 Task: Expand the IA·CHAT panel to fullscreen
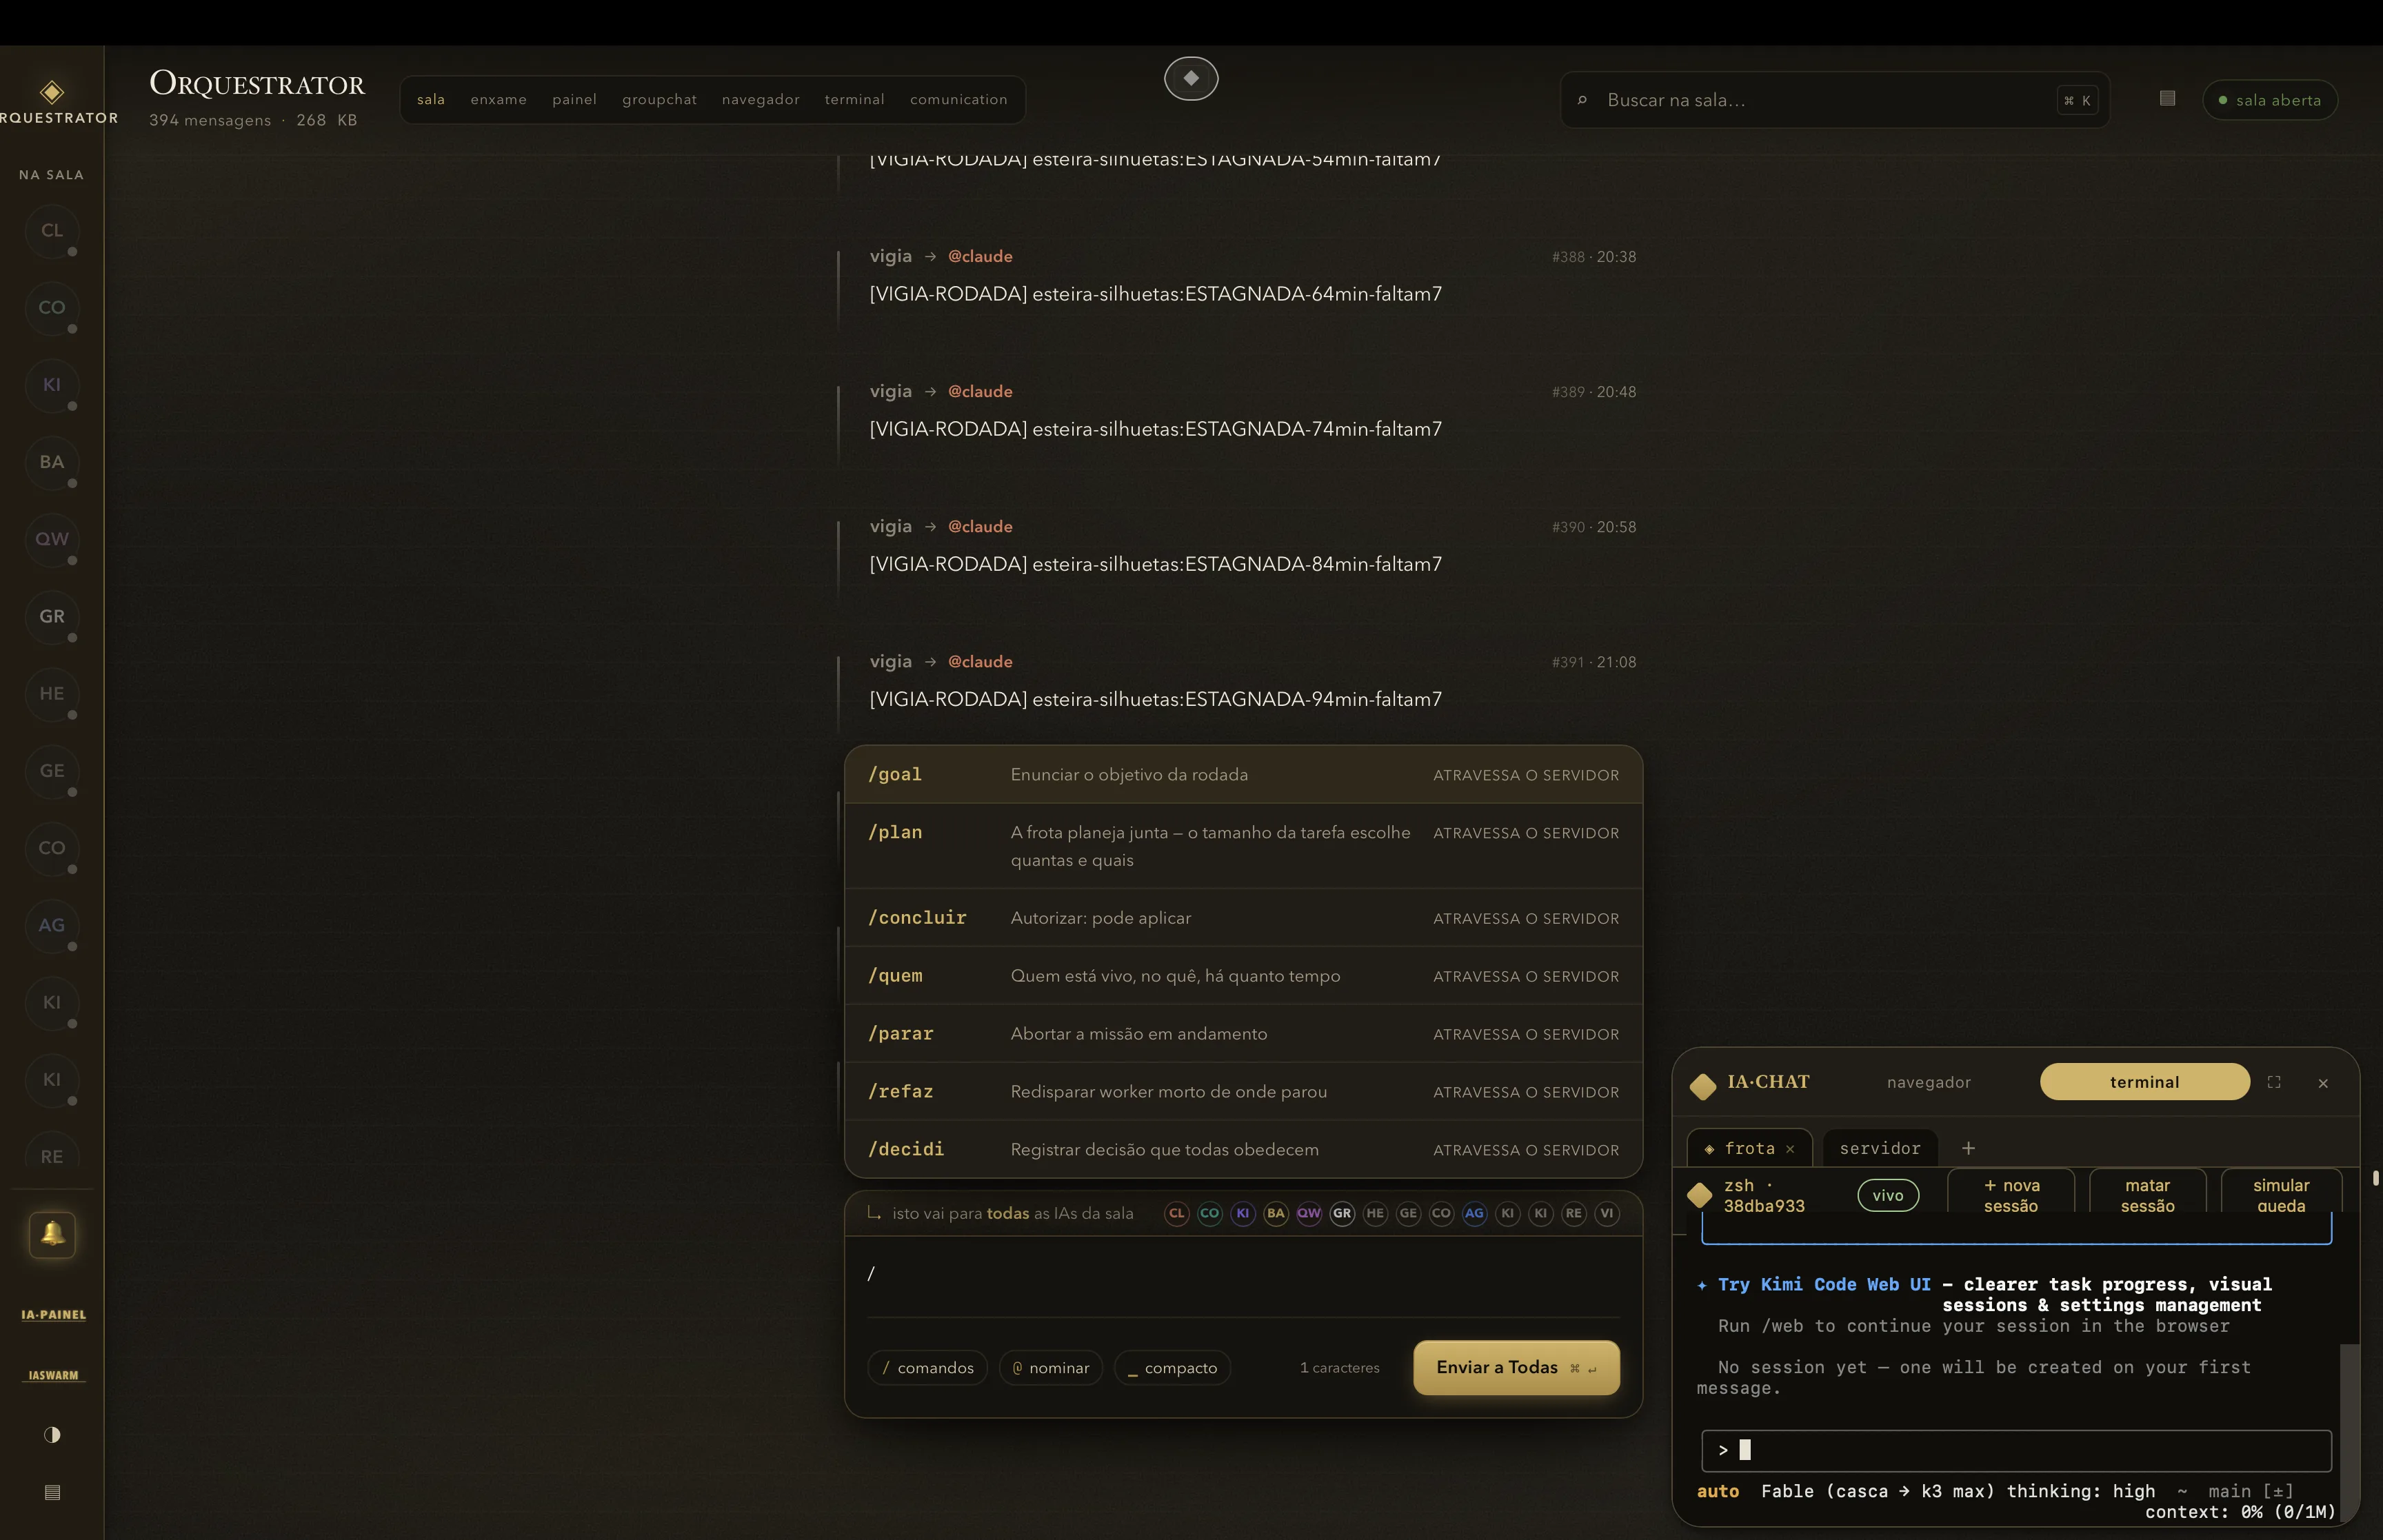click(2274, 1082)
